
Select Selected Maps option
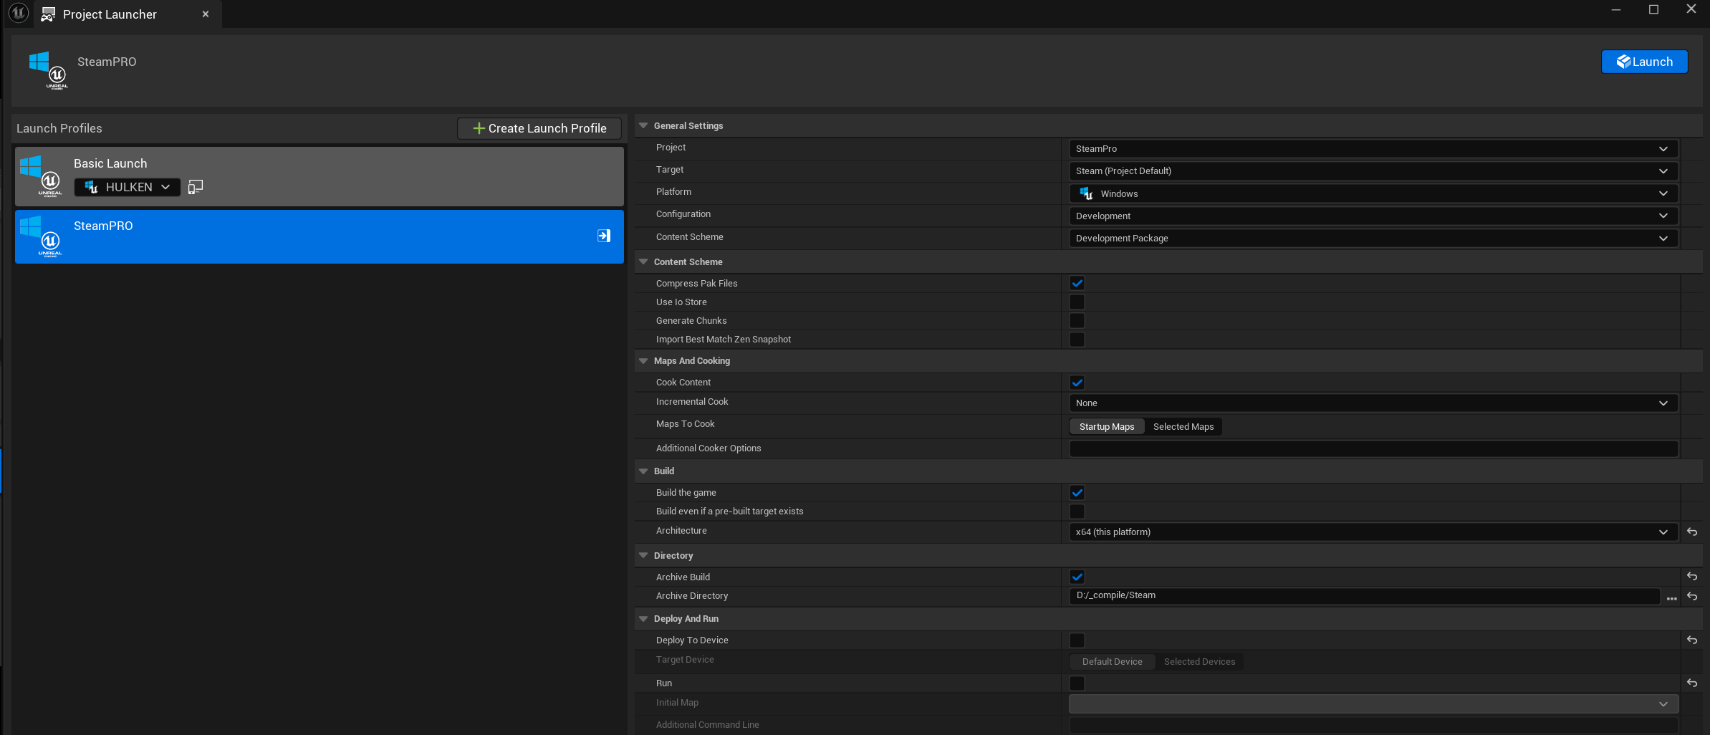tap(1183, 426)
